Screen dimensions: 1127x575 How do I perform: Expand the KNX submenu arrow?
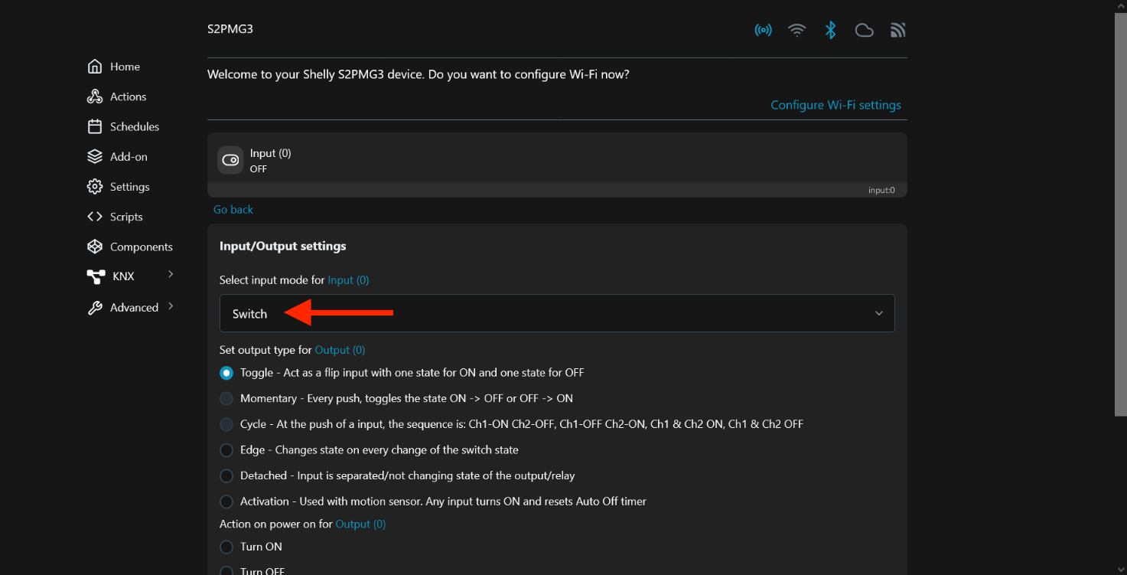point(171,274)
